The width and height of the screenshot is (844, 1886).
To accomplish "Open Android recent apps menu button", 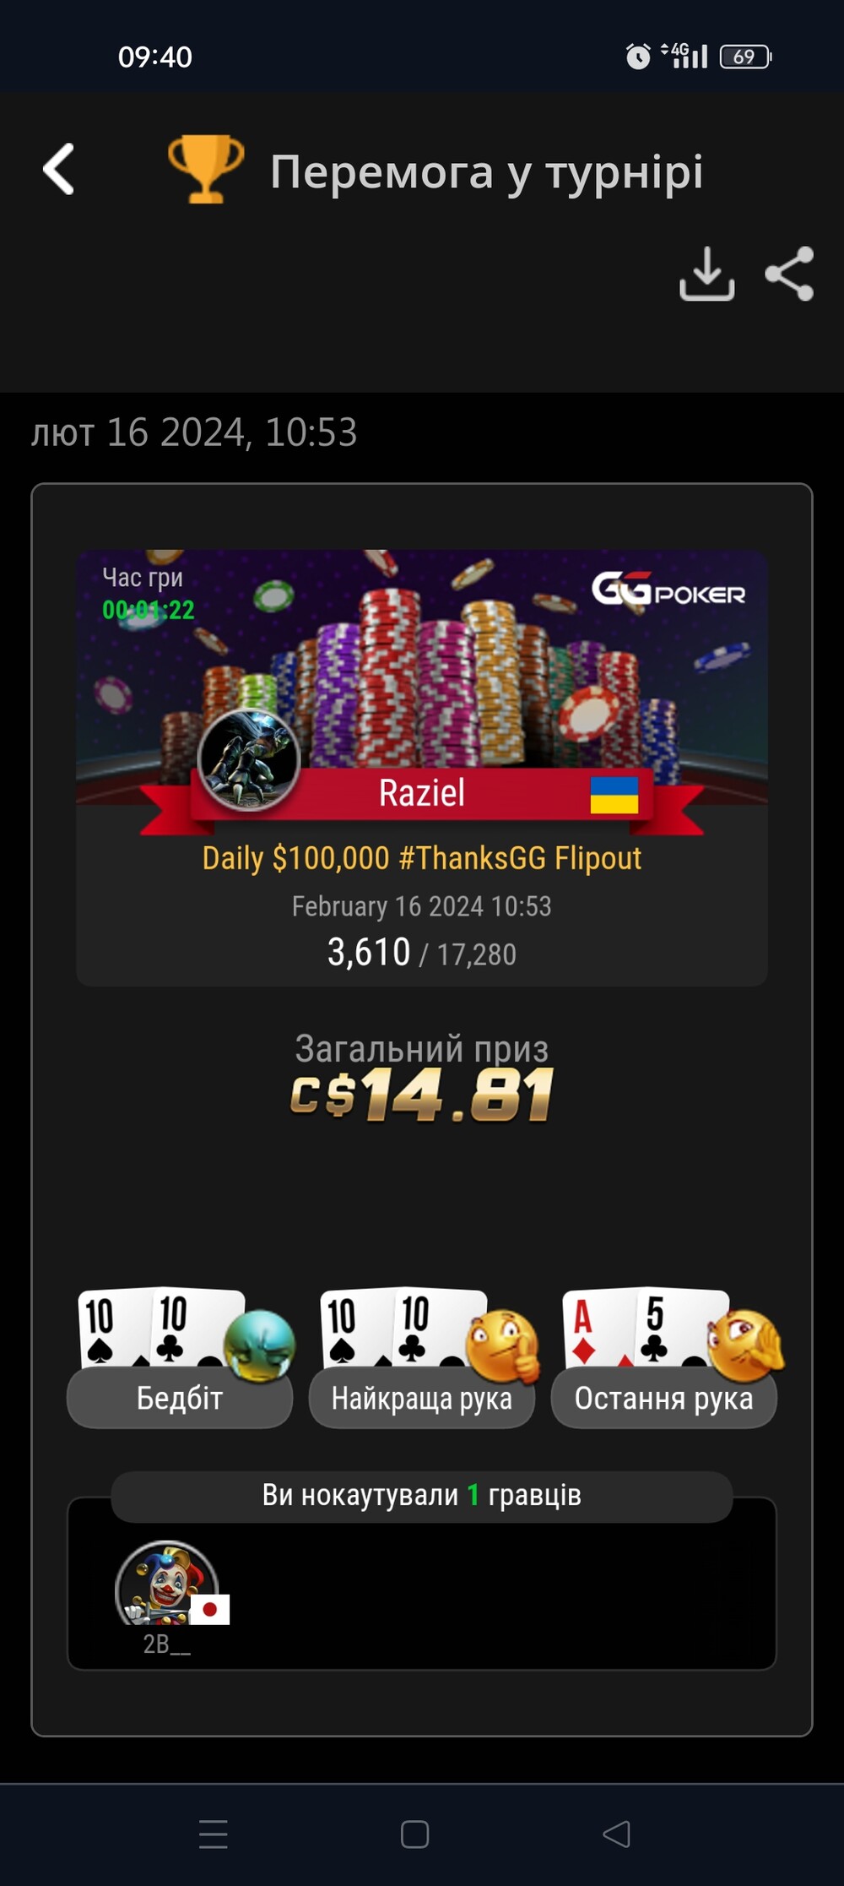I will (214, 1834).
